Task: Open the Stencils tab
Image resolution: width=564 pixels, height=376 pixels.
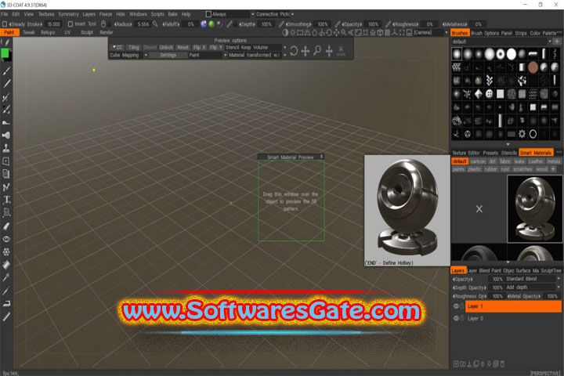Action: click(x=508, y=153)
